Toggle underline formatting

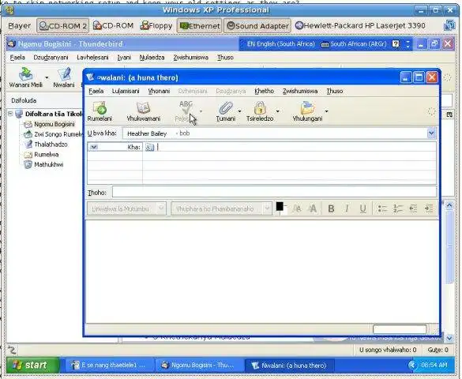pos(362,208)
